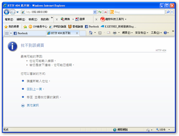Close the 轉換 toolbar with its X

57,19
